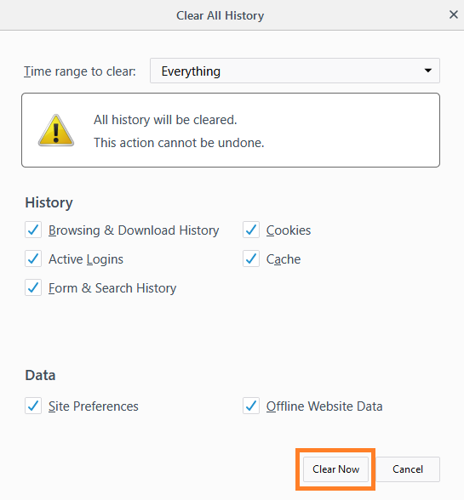Open the Everything time range dropdown

click(x=295, y=71)
